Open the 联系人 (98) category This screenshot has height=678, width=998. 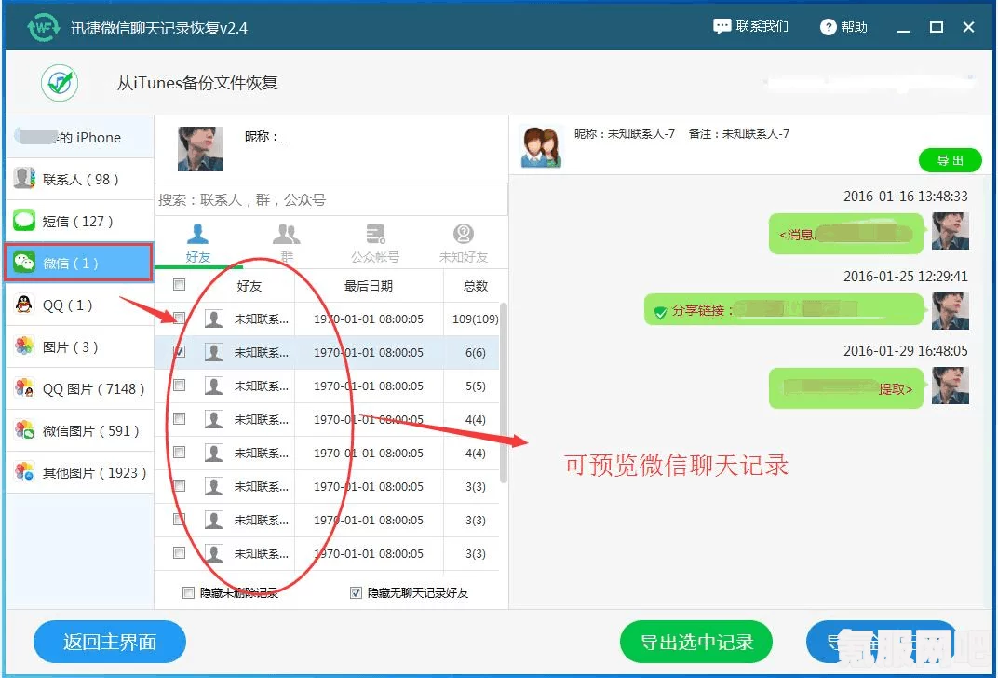point(79,179)
